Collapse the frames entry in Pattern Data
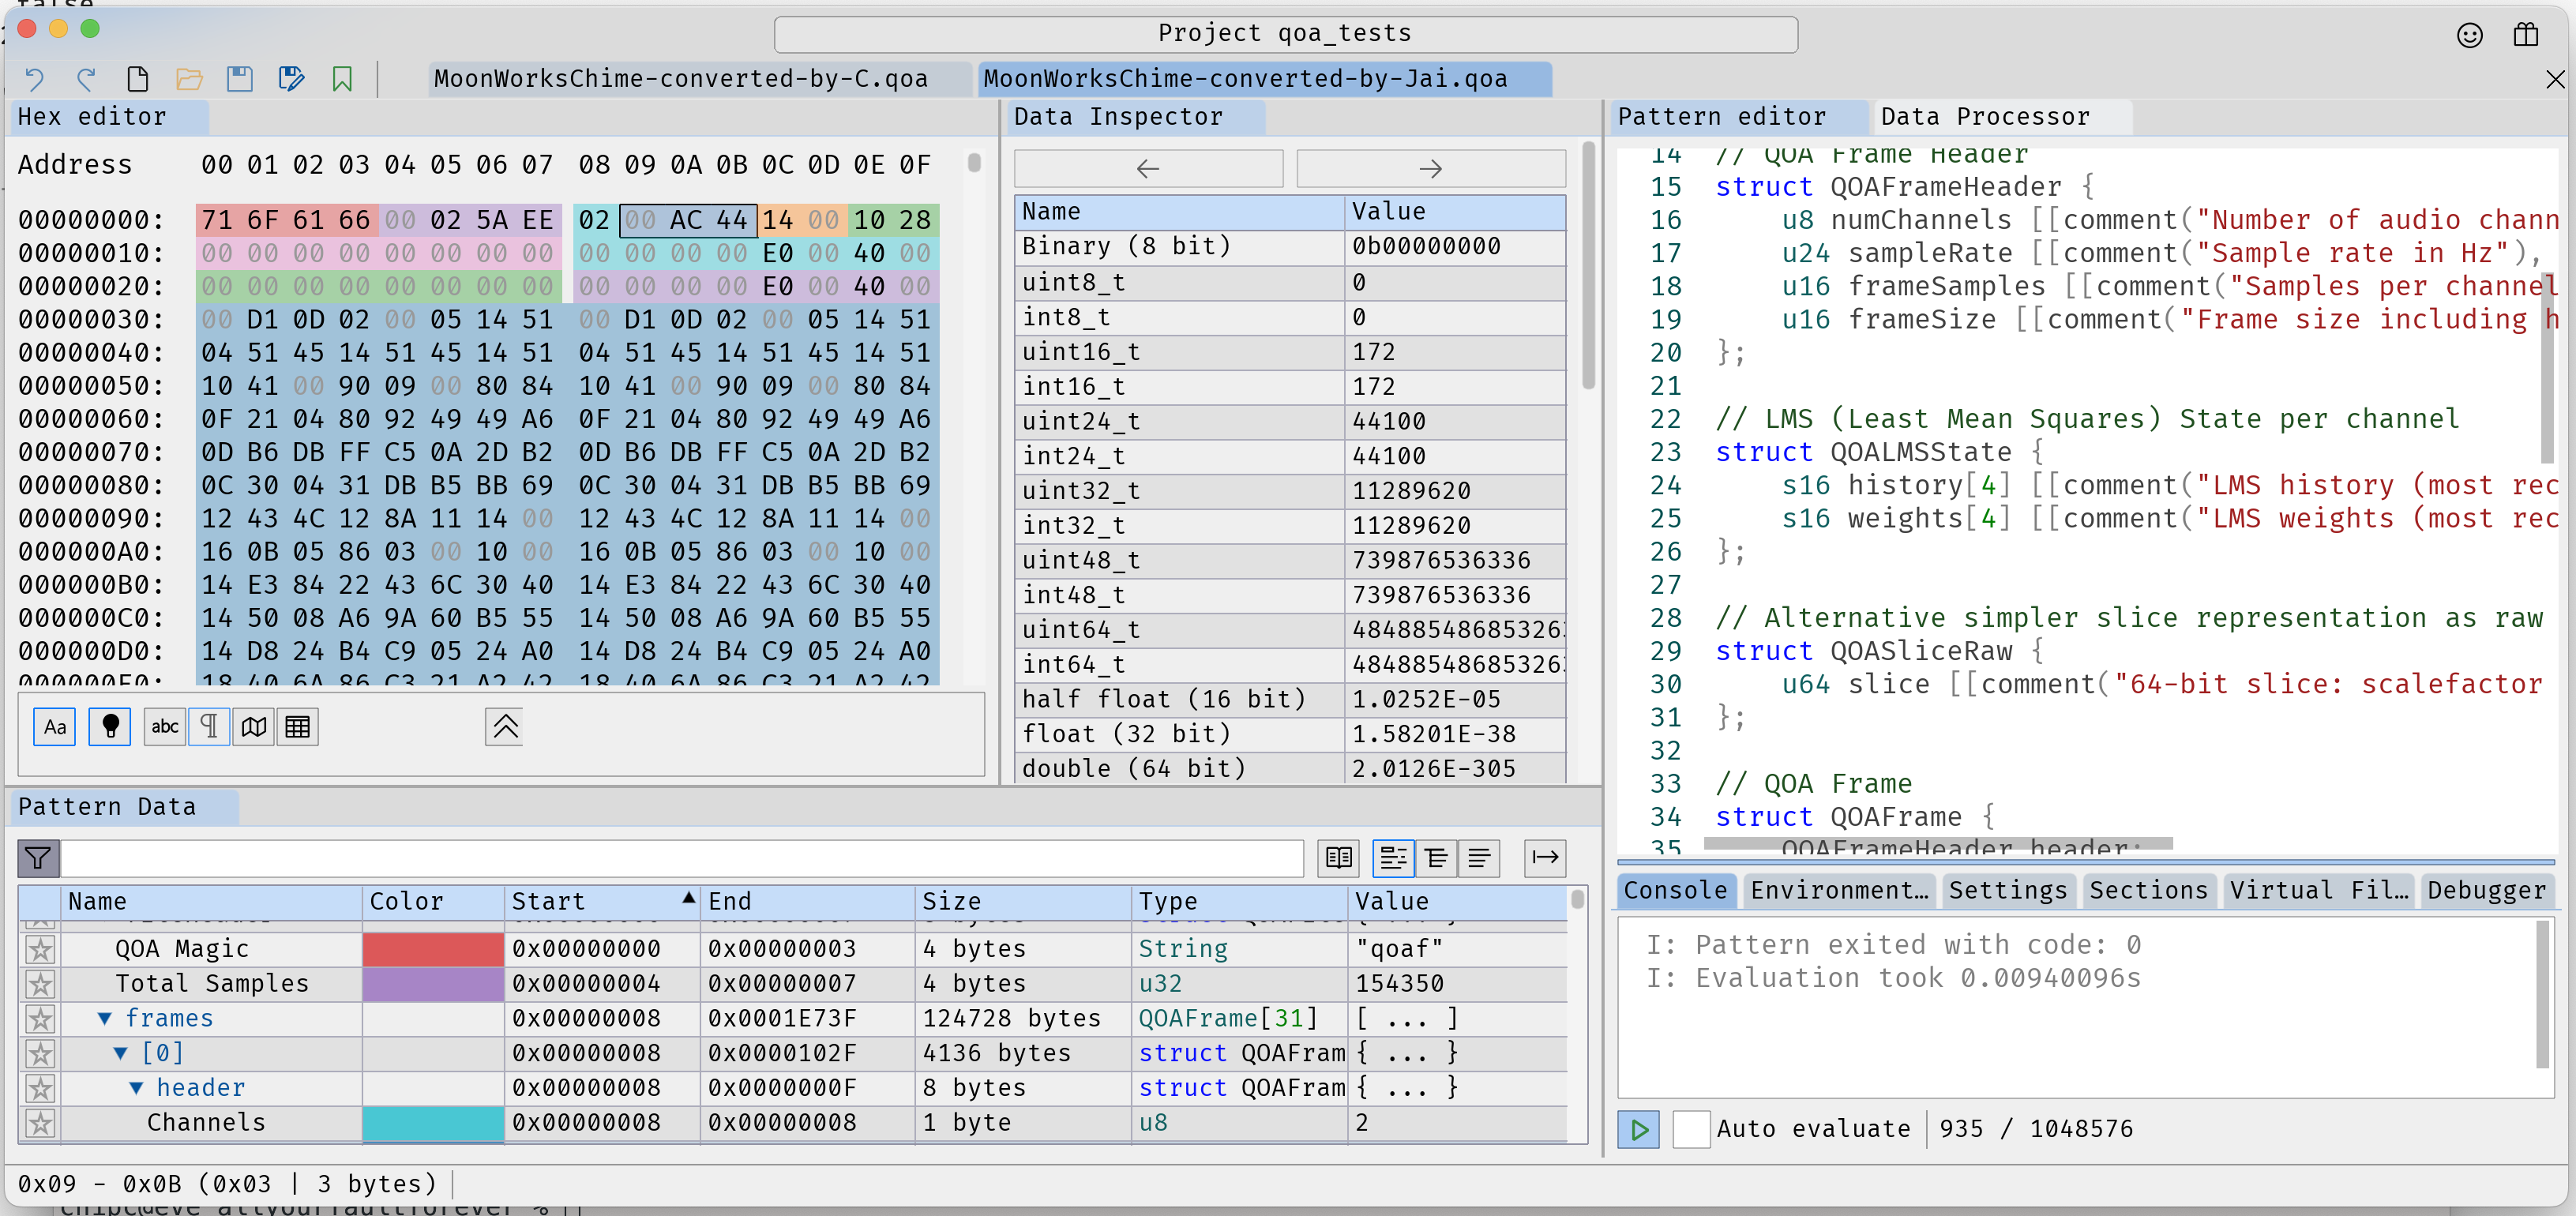 pyautogui.click(x=106, y=1018)
